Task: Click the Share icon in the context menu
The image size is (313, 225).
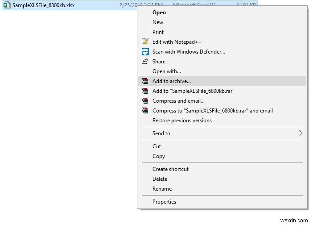Action: pos(144,62)
